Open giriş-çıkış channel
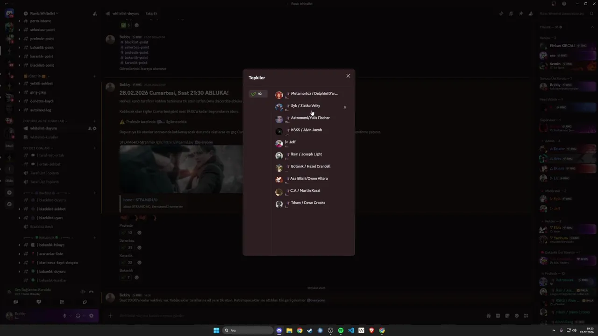Viewport: 598px width, 336px height. tap(38, 92)
